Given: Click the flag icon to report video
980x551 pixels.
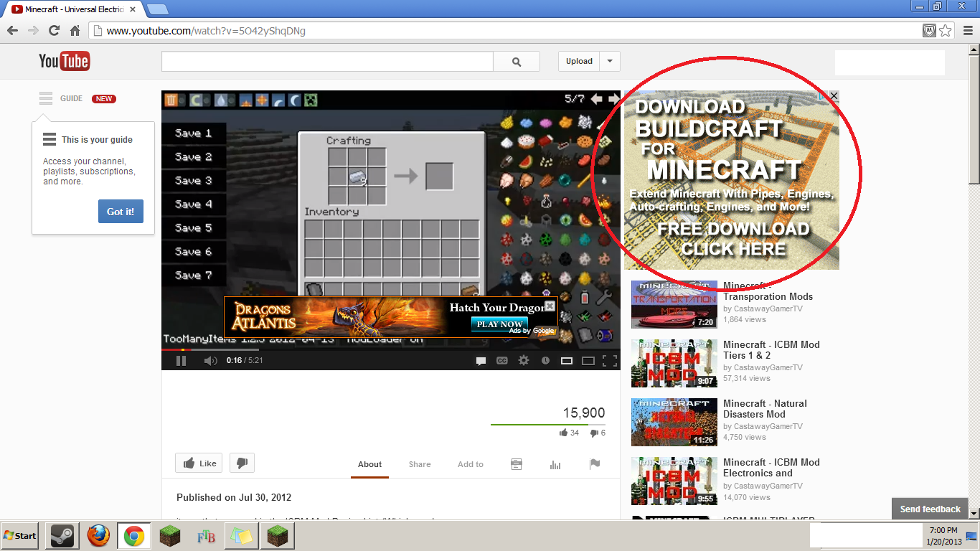Looking at the screenshot, I should point(595,464).
